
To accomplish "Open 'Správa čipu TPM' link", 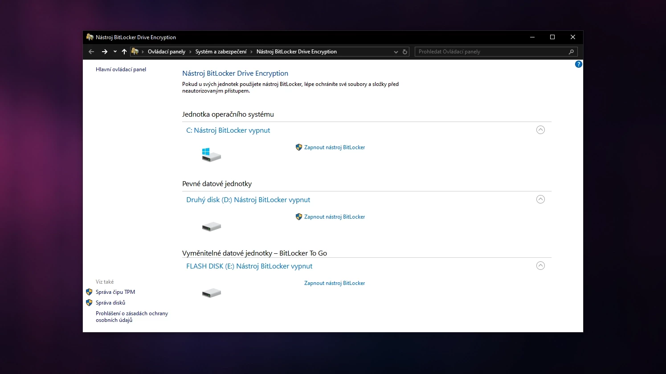I will 115,292.
